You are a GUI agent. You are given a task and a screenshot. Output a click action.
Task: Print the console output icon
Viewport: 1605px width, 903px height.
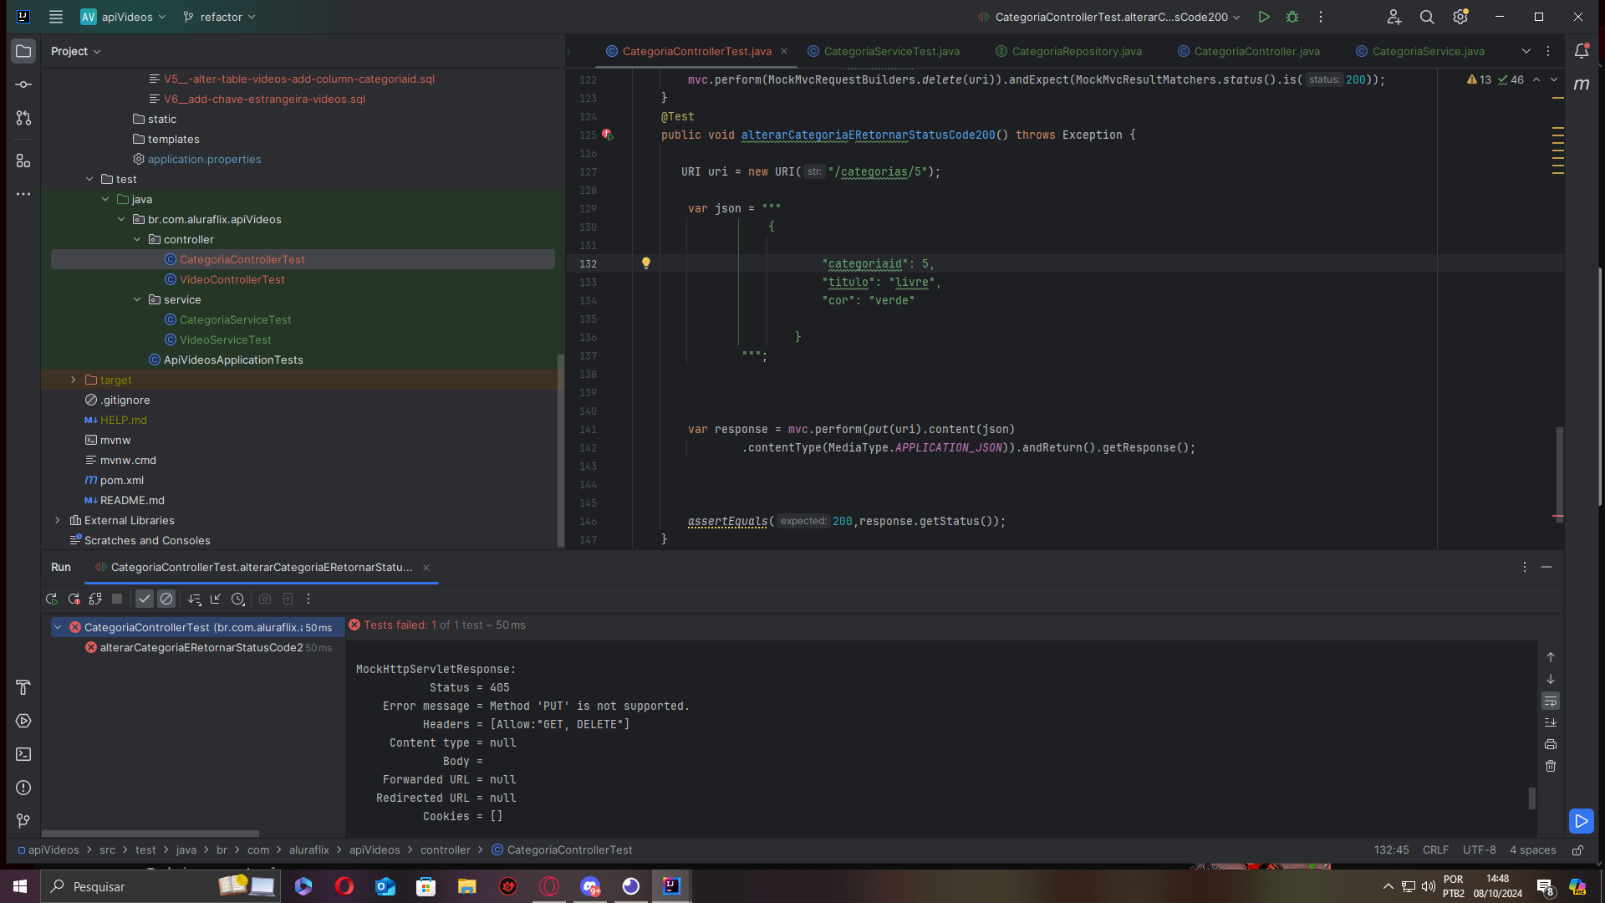[1551, 744]
